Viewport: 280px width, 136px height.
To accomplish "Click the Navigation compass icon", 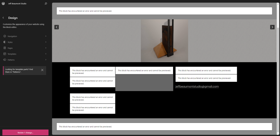I will tap(5, 36).
